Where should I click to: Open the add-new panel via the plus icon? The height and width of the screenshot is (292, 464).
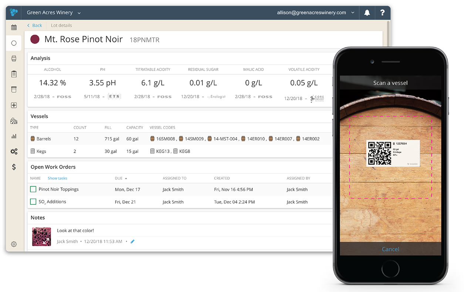point(14,105)
